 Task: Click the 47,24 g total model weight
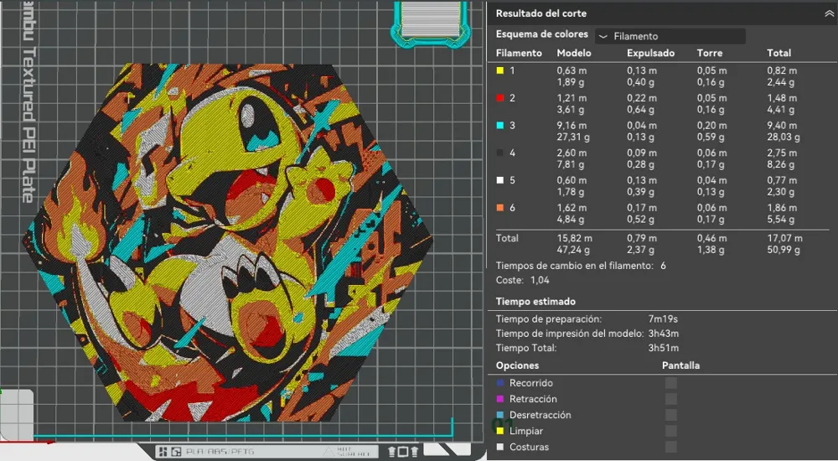(x=573, y=250)
